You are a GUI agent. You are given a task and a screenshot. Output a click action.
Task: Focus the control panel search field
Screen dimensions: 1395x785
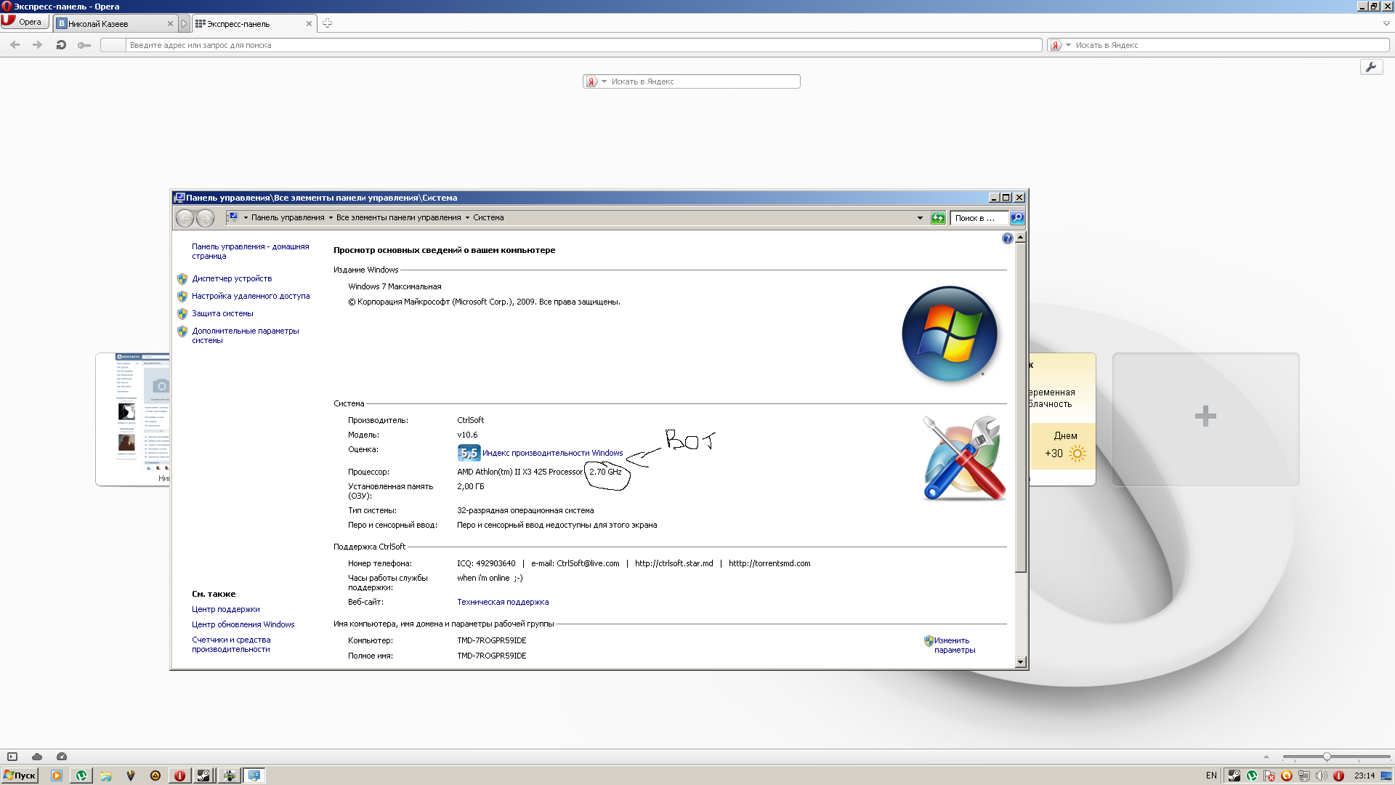[x=979, y=218]
